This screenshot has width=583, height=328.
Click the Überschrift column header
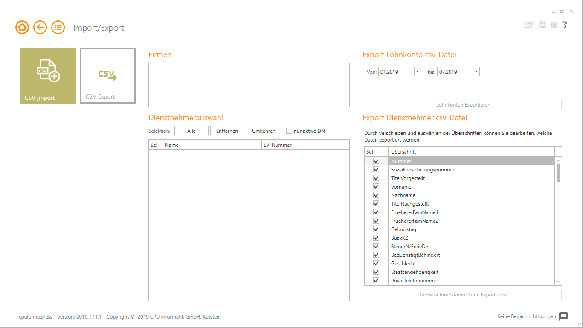[472, 151]
